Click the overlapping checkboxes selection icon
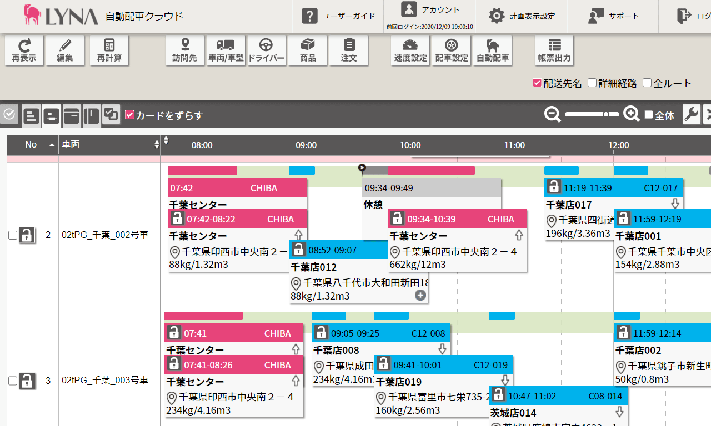 [111, 115]
